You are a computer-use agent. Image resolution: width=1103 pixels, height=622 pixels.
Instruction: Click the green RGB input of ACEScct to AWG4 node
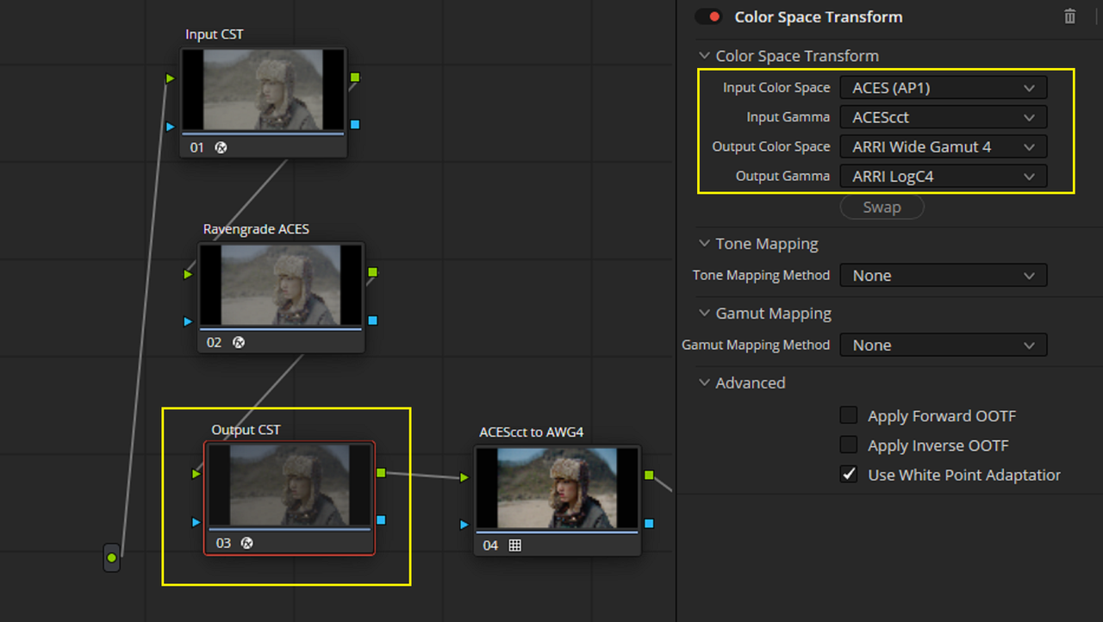coord(464,477)
